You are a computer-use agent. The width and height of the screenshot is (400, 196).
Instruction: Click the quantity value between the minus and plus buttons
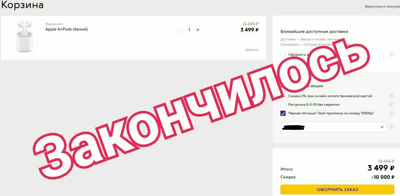point(189,30)
